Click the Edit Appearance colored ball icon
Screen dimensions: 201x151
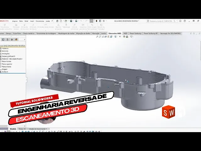pos(124,36)
